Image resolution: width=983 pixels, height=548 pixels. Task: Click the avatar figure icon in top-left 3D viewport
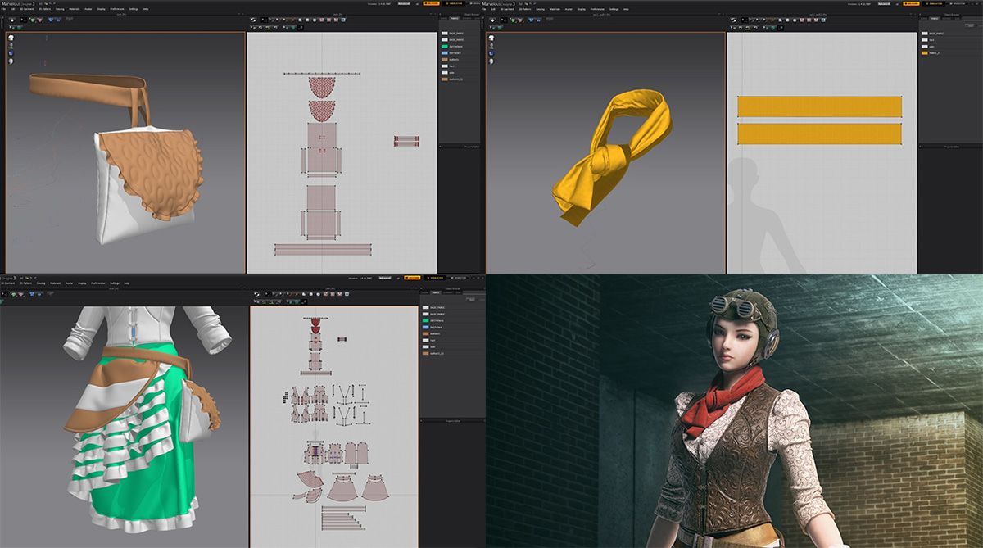[11, 46]
